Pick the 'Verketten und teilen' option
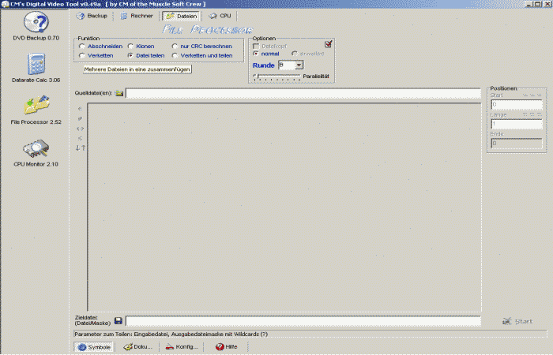 click(x=175, y=56)
